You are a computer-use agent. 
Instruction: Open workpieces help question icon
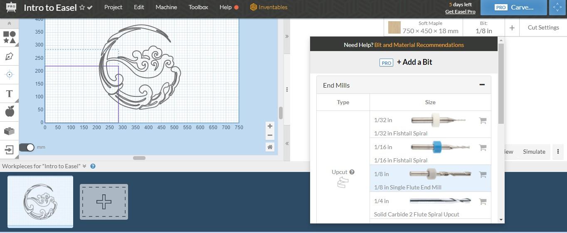(93, 166)
